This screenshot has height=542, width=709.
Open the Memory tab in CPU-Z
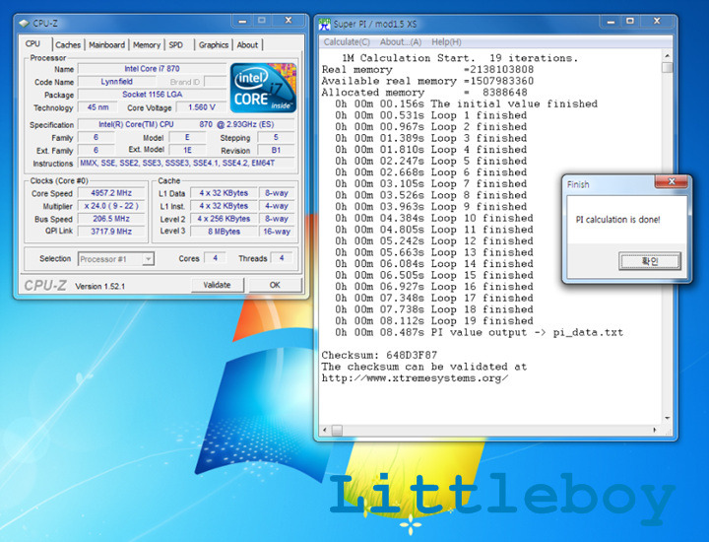[x=147, y=44]
